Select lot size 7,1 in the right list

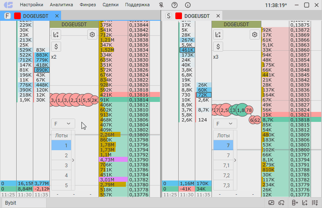(x=223, y=166)
